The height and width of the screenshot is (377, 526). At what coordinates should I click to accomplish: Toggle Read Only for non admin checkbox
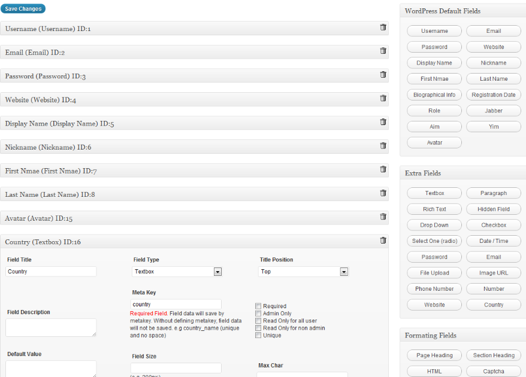(x=258, y=328)
